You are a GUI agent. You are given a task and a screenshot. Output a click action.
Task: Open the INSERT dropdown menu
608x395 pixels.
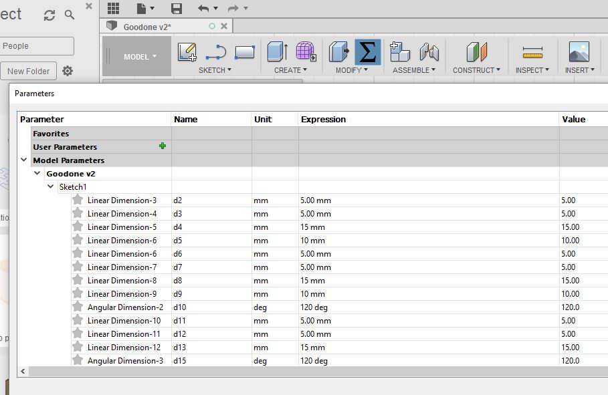[x=580, y=70]
